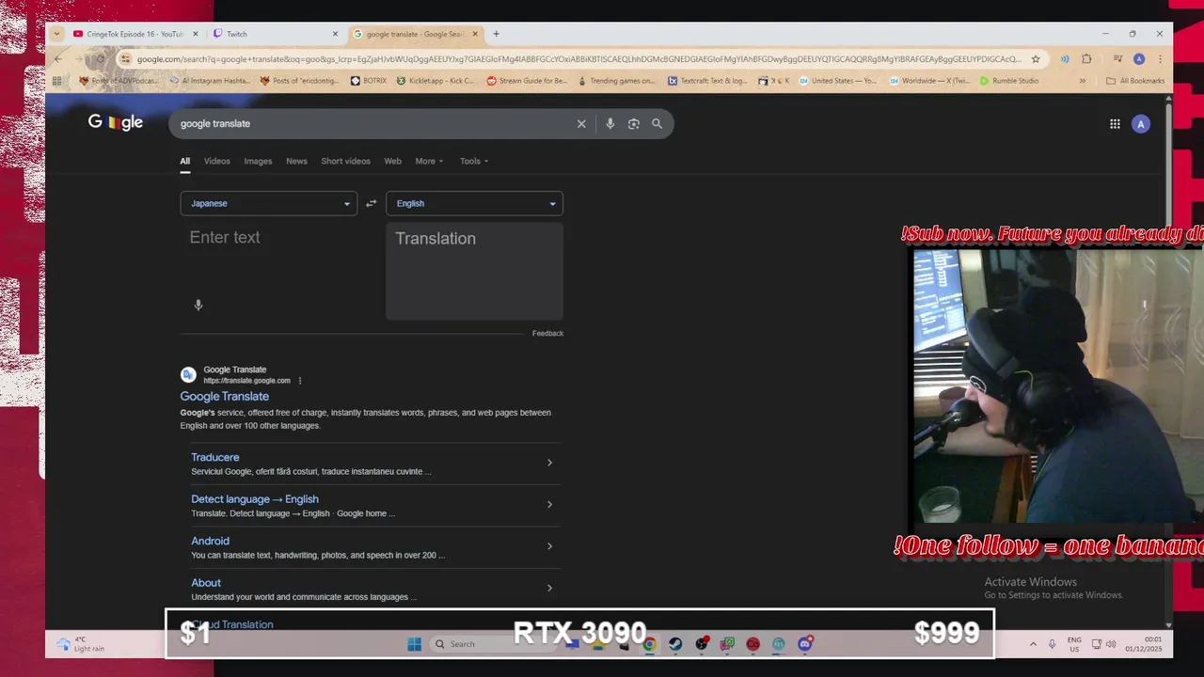Select the Web search filter
Image resolution: width=1204 pixels, height=677 pixels.
[x=392, y=161]
